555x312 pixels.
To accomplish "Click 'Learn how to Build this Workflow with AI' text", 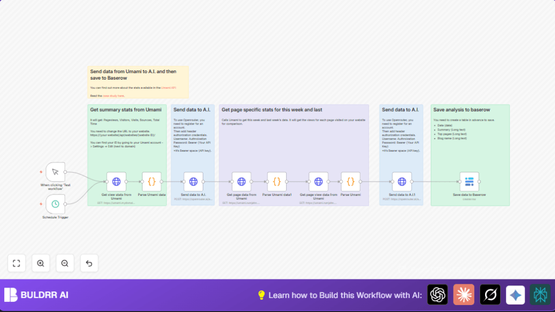I will point(345,295).
